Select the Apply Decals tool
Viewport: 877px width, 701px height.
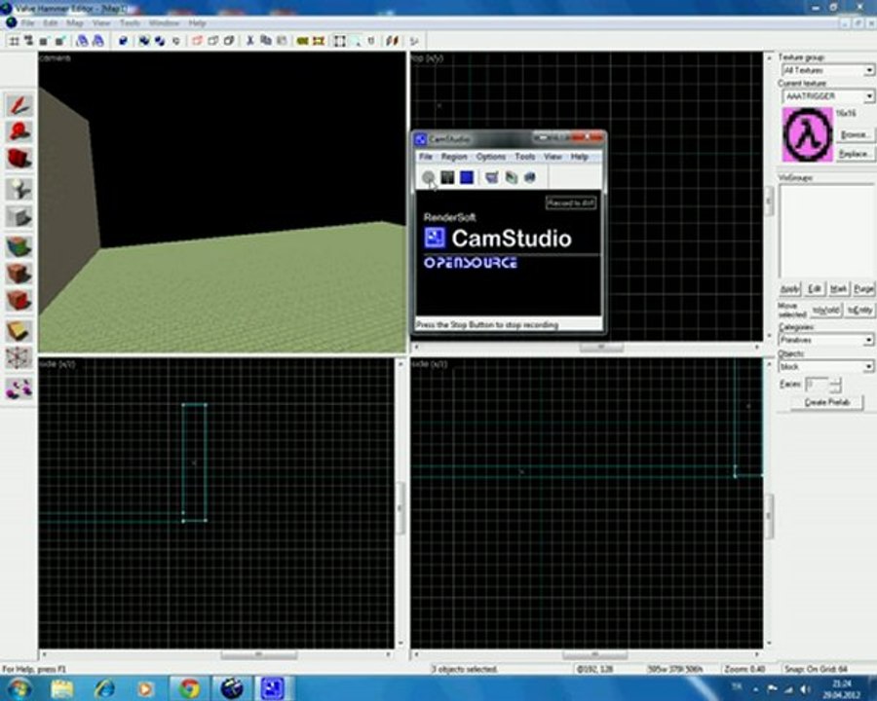coord(19,300)
